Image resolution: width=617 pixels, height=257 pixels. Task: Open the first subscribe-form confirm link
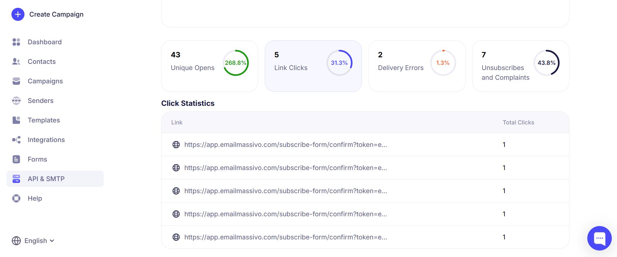tap(285, 145)
